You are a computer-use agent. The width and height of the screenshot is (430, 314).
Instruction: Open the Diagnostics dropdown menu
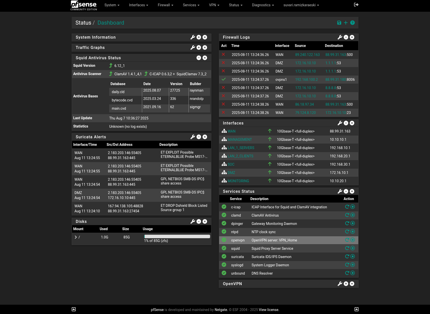(263, 5)
